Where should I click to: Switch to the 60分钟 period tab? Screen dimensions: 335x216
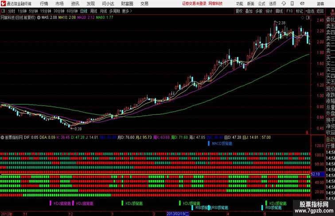point(72,11)
